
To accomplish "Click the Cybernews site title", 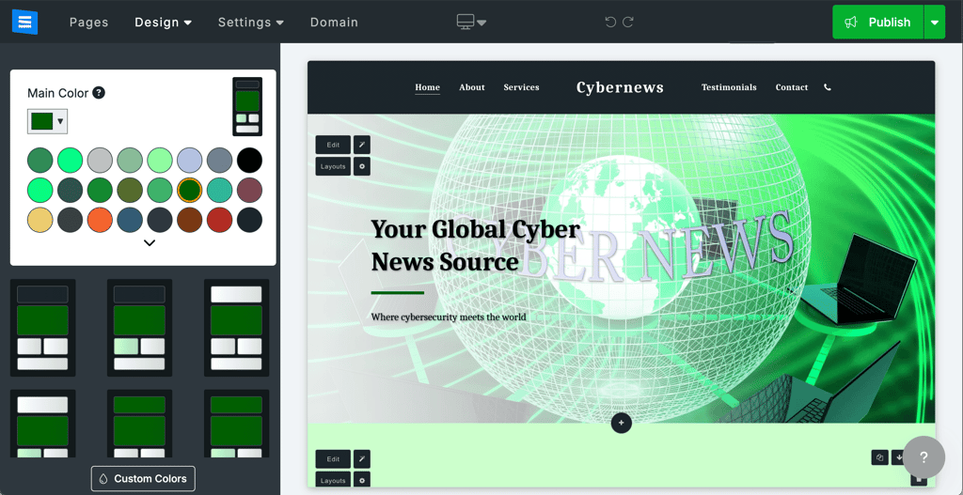I will [x=620, y=87].
